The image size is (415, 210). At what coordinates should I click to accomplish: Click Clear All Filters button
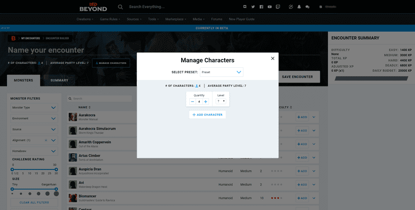[x=34, y=202]
